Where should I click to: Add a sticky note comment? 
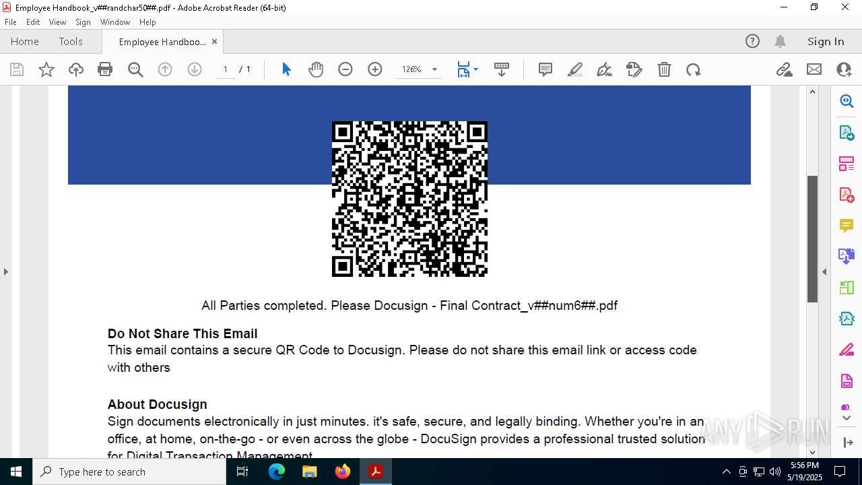[545, 69]
